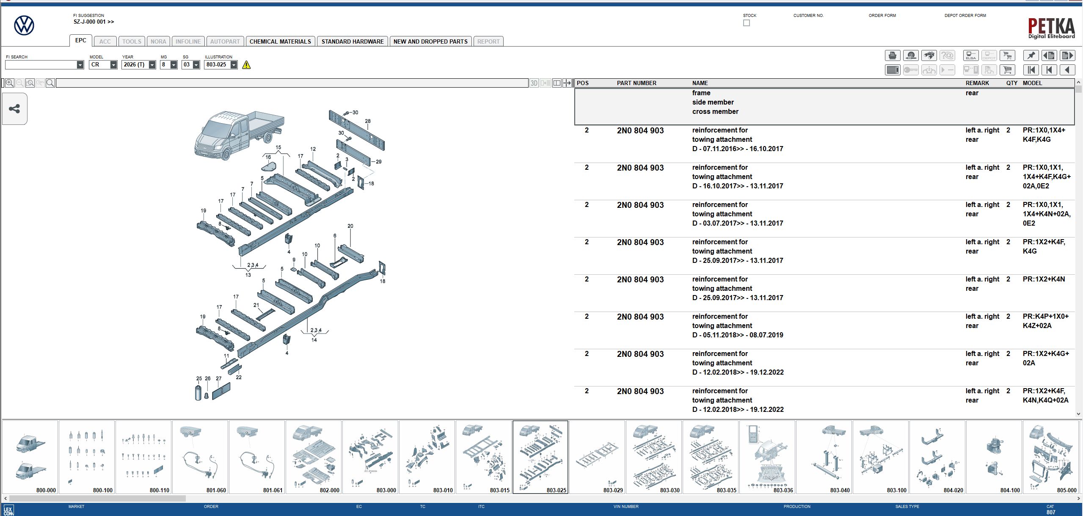Switch to the CHEMICAL MATERIALS tab
Screen dimensions: 1083x516
[x=280, y=41]
